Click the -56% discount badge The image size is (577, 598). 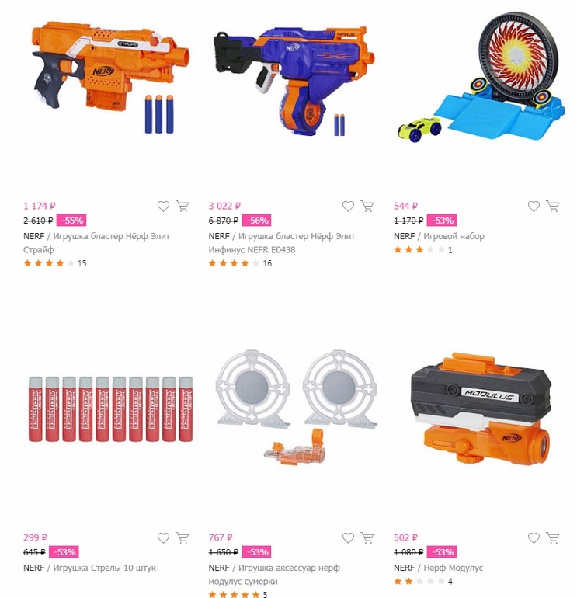[x=256, y=221]
